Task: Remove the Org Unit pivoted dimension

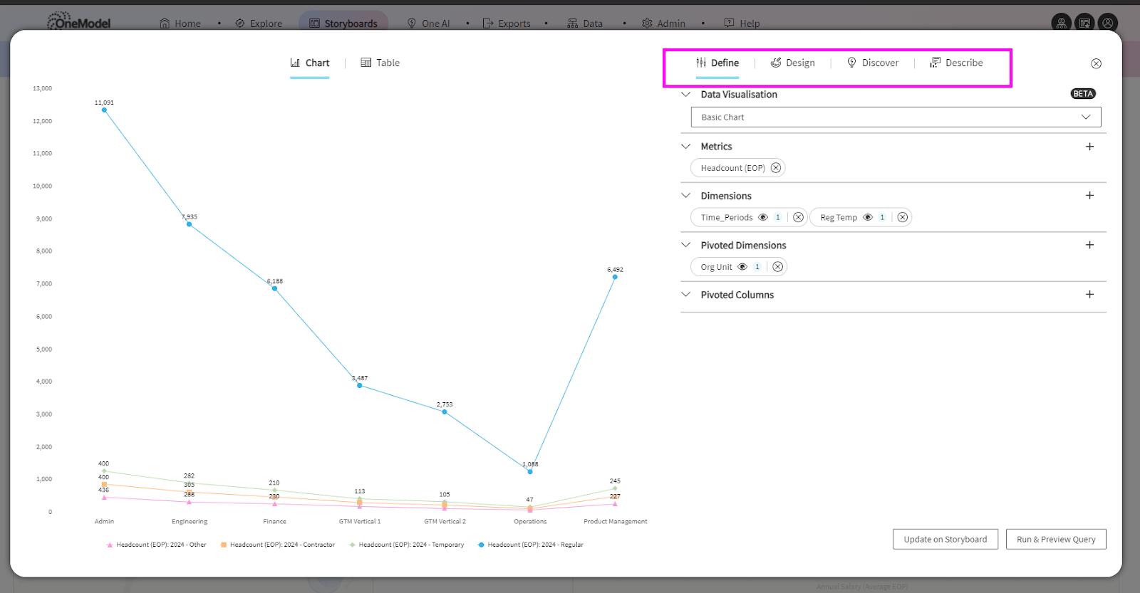Action: (778, 267)
